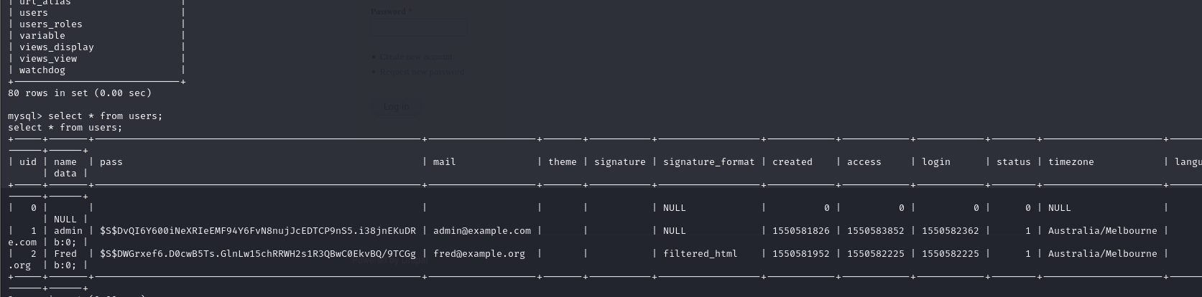Screen dimensions: 1202x297
Task: Select the 'watchdog' table name
Action: point(42,70)
